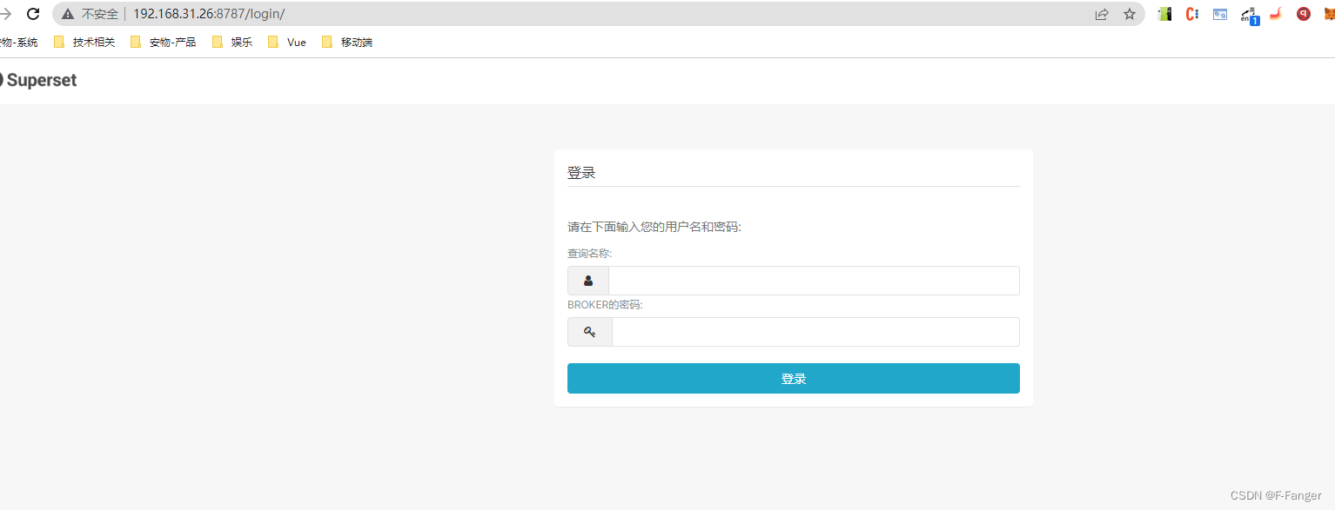Click the BROKER的密码: label
Viewport: 1335px width, 510px height.
[x=605, y=305]
